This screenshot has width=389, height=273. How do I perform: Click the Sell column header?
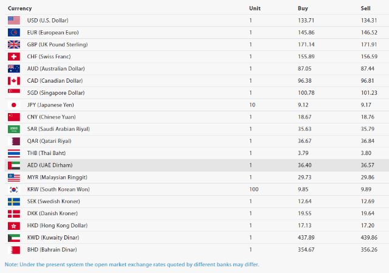pyautogui.click(x=366, y=9)
